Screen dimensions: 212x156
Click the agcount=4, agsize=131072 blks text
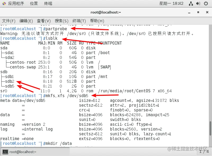tap(144, 101)
